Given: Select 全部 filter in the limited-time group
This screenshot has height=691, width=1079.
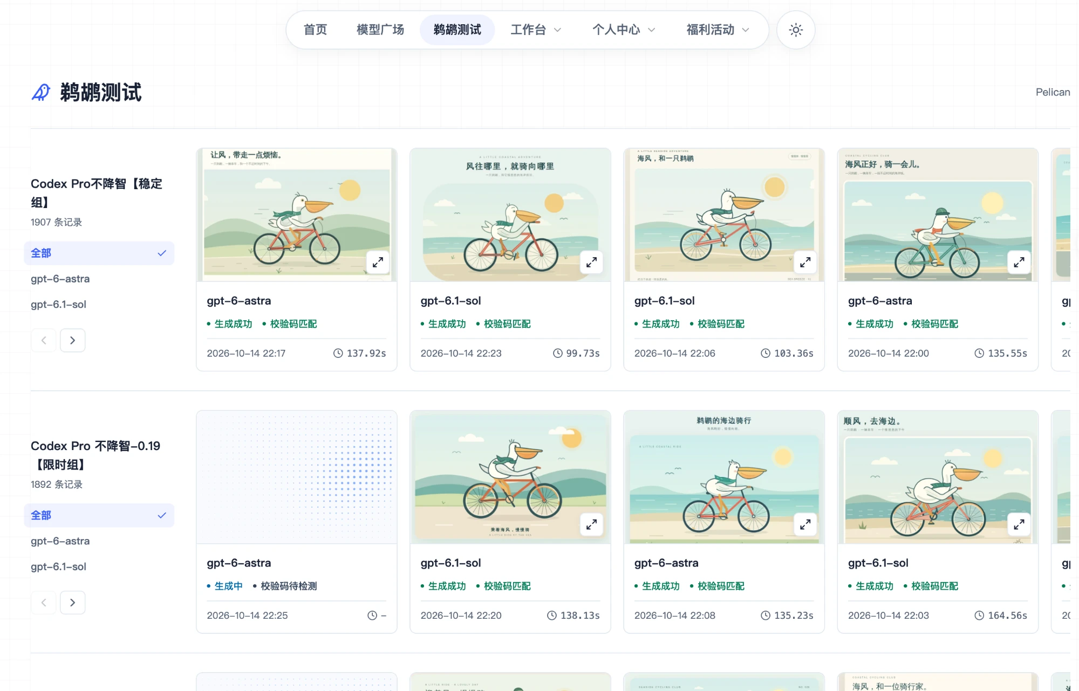Looking at the screenshot, I should (99, 515).
